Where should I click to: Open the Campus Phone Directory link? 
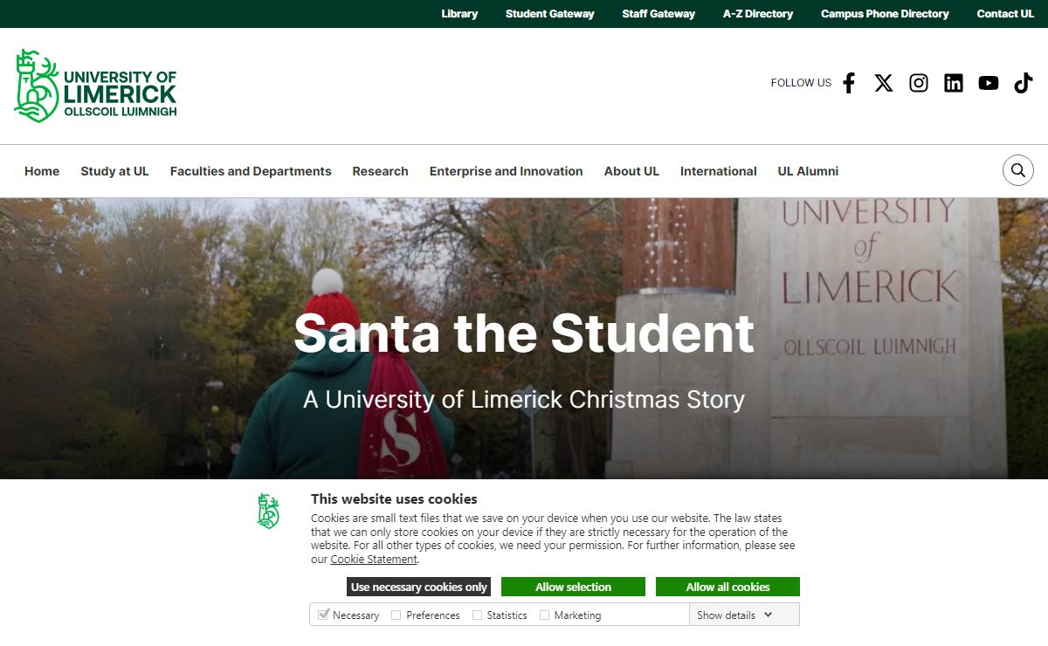[x=885, y=14]
